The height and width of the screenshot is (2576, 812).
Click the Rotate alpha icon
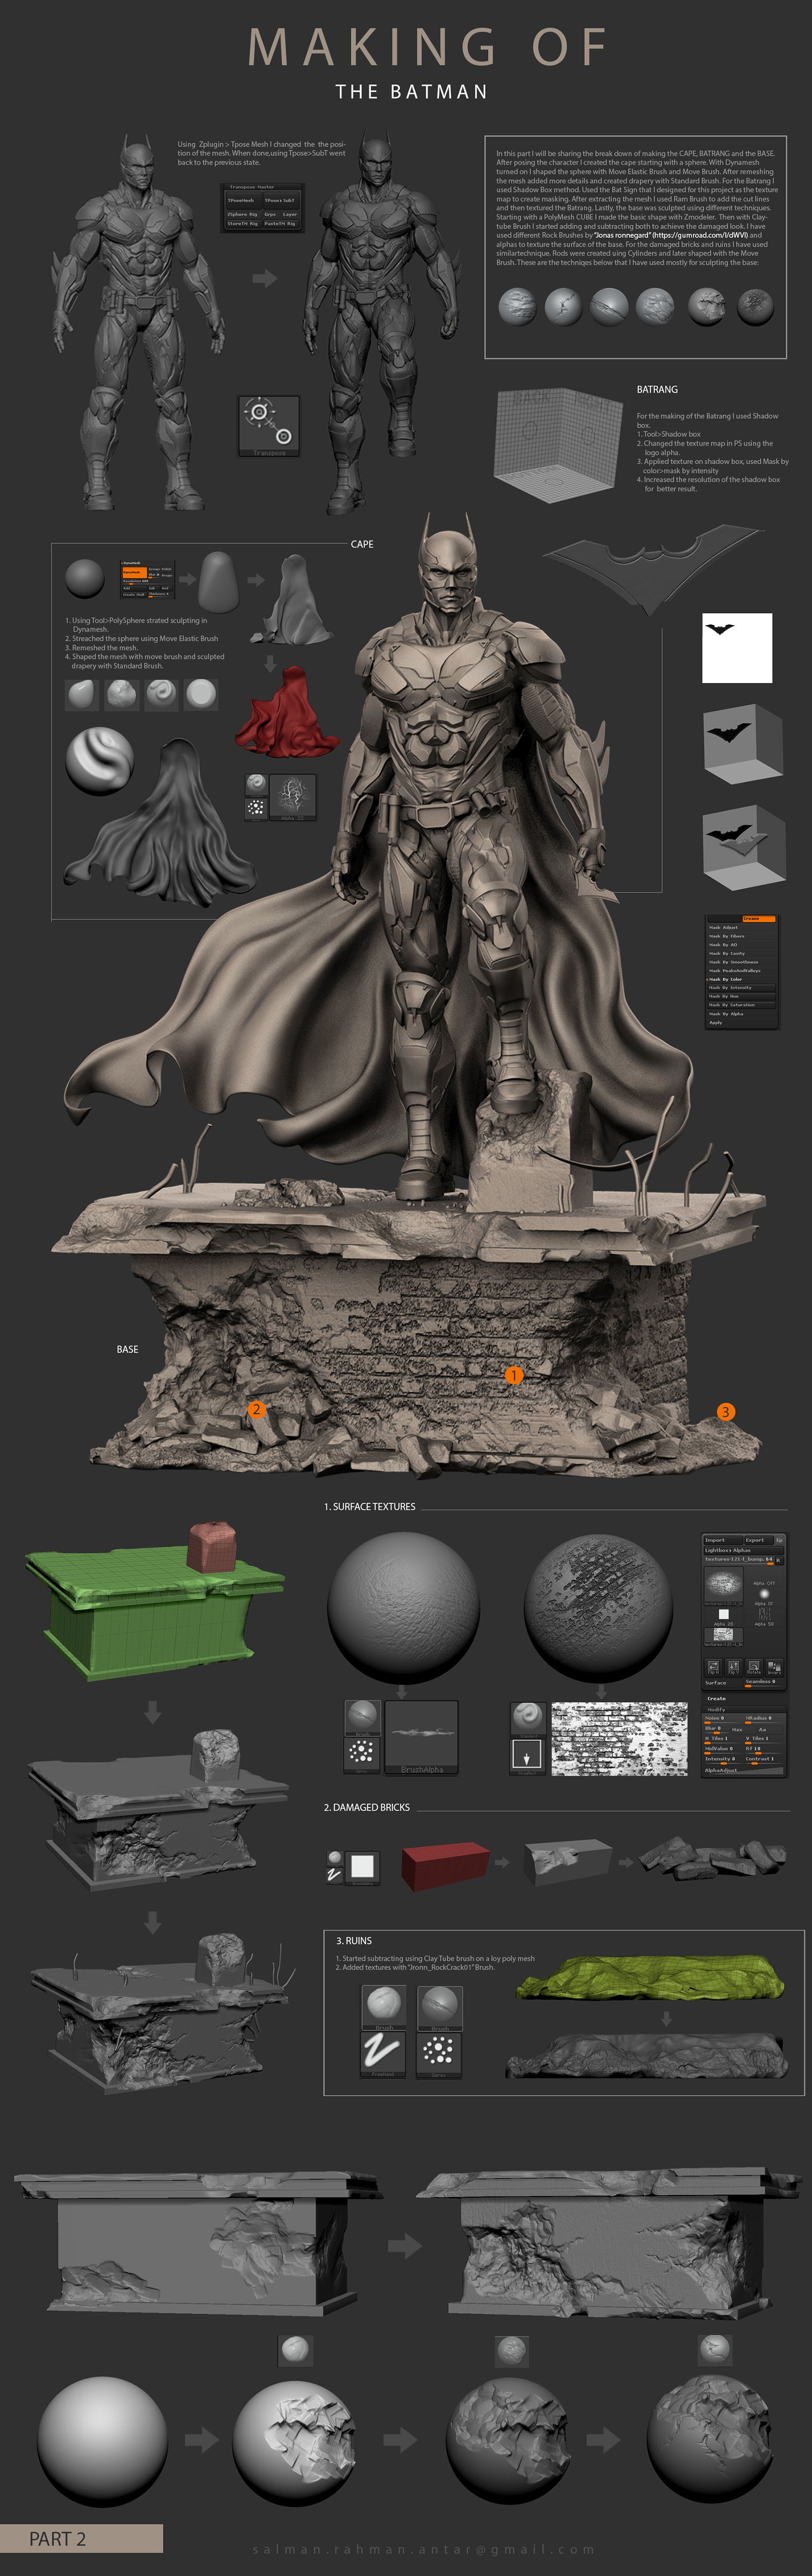[x=754, y=1668]
